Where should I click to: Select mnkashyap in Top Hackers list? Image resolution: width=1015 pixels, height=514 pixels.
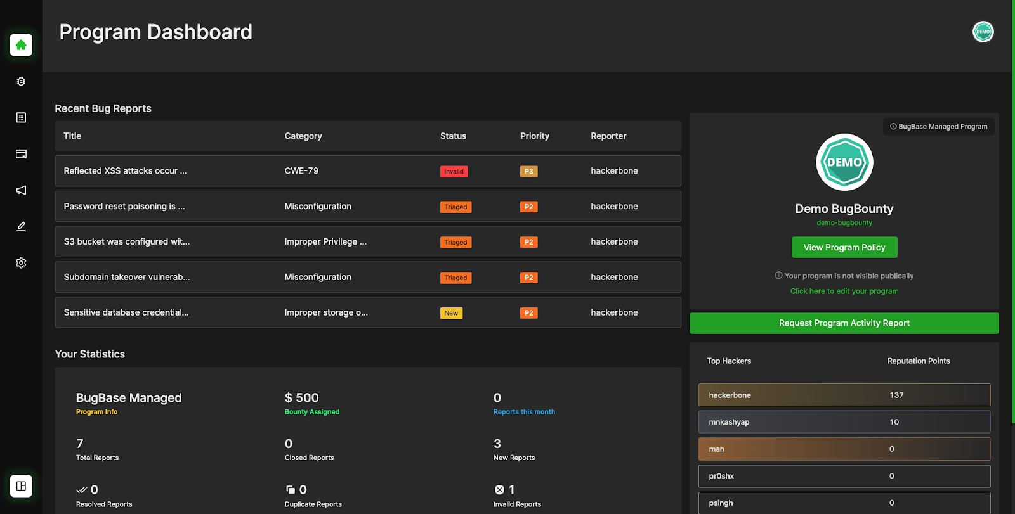(844, 422)
